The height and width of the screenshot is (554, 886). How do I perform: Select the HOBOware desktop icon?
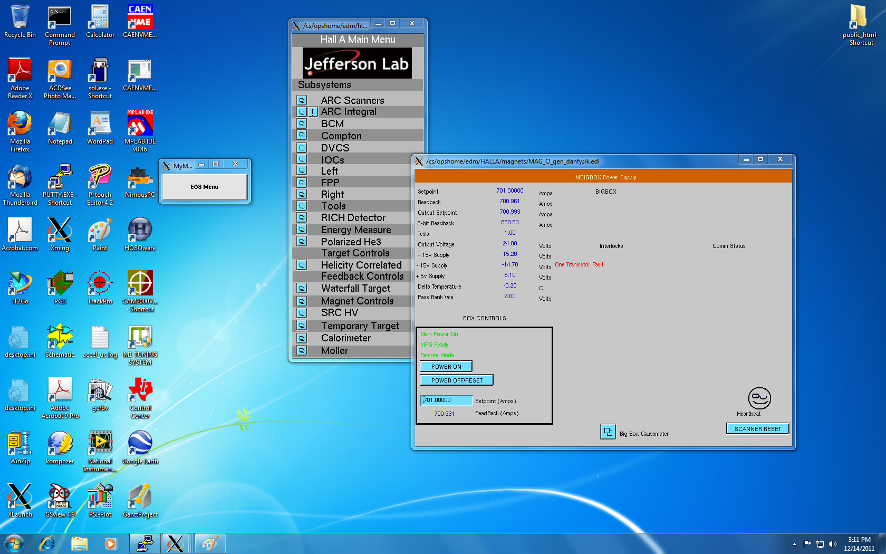click(140, 235)
